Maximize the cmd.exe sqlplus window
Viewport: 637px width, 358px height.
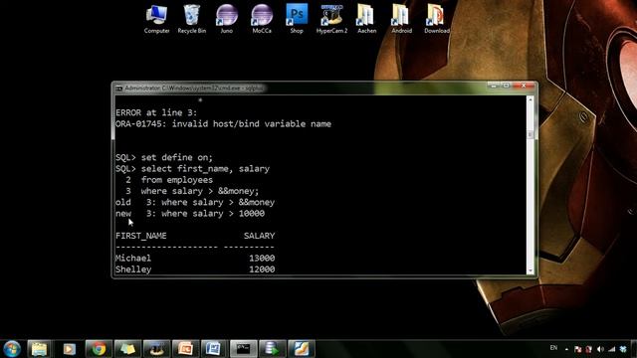(506, 86)
